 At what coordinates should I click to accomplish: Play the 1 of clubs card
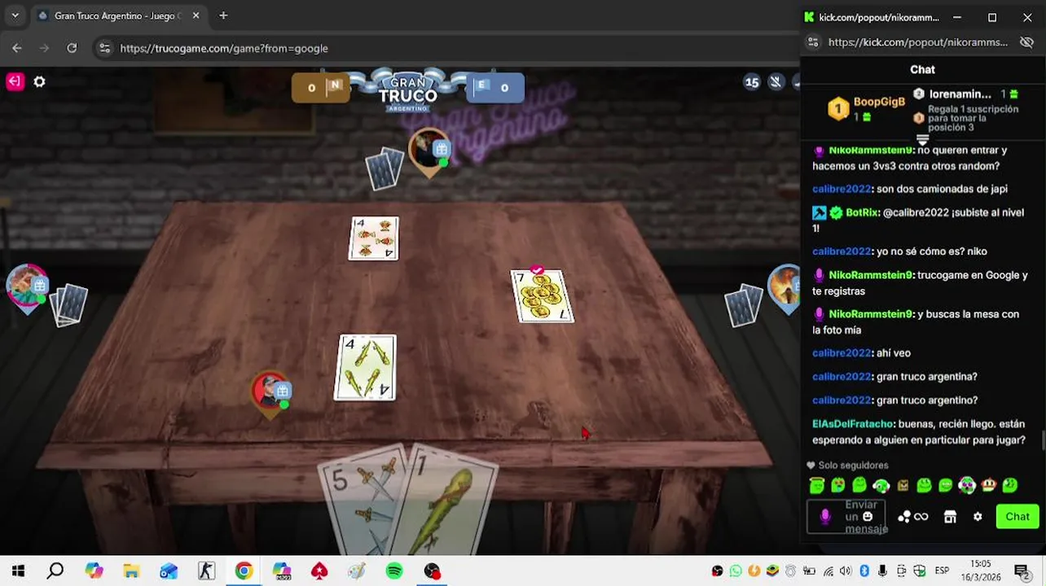[x=446, y=501]
